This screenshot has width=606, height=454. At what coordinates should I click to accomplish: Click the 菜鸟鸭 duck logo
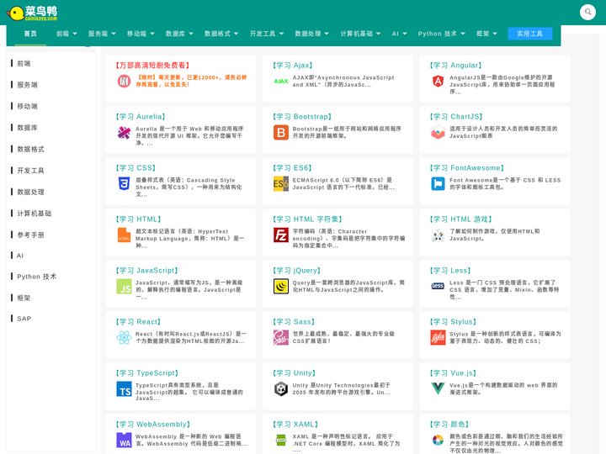[33, 13]
